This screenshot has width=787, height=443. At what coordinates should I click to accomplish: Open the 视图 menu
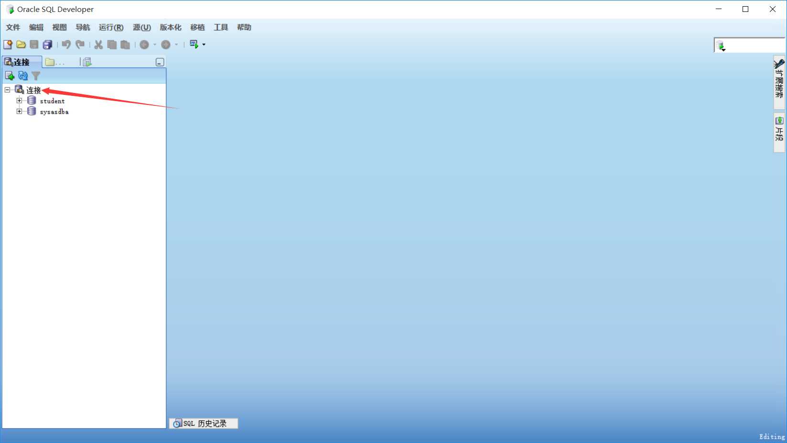pos(59,27)
